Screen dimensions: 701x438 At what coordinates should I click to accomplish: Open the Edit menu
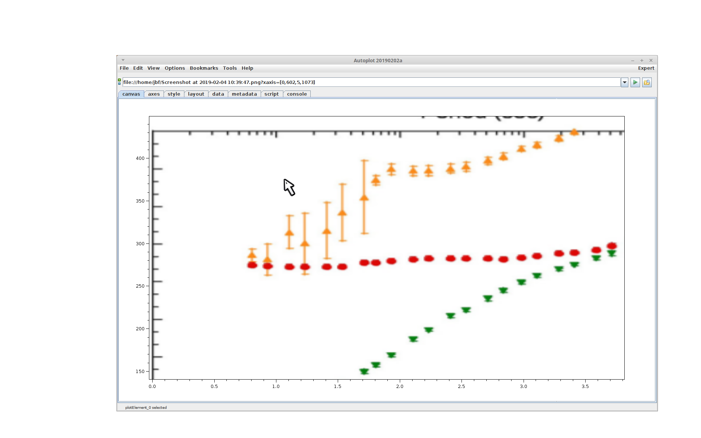(138, 68)
